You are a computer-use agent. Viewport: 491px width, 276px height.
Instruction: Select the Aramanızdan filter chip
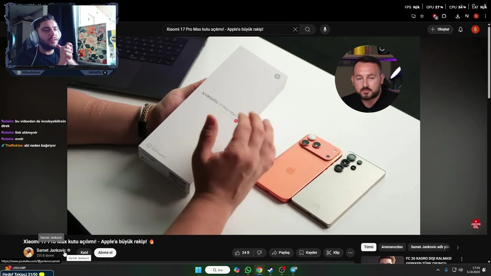click(392, 247)
